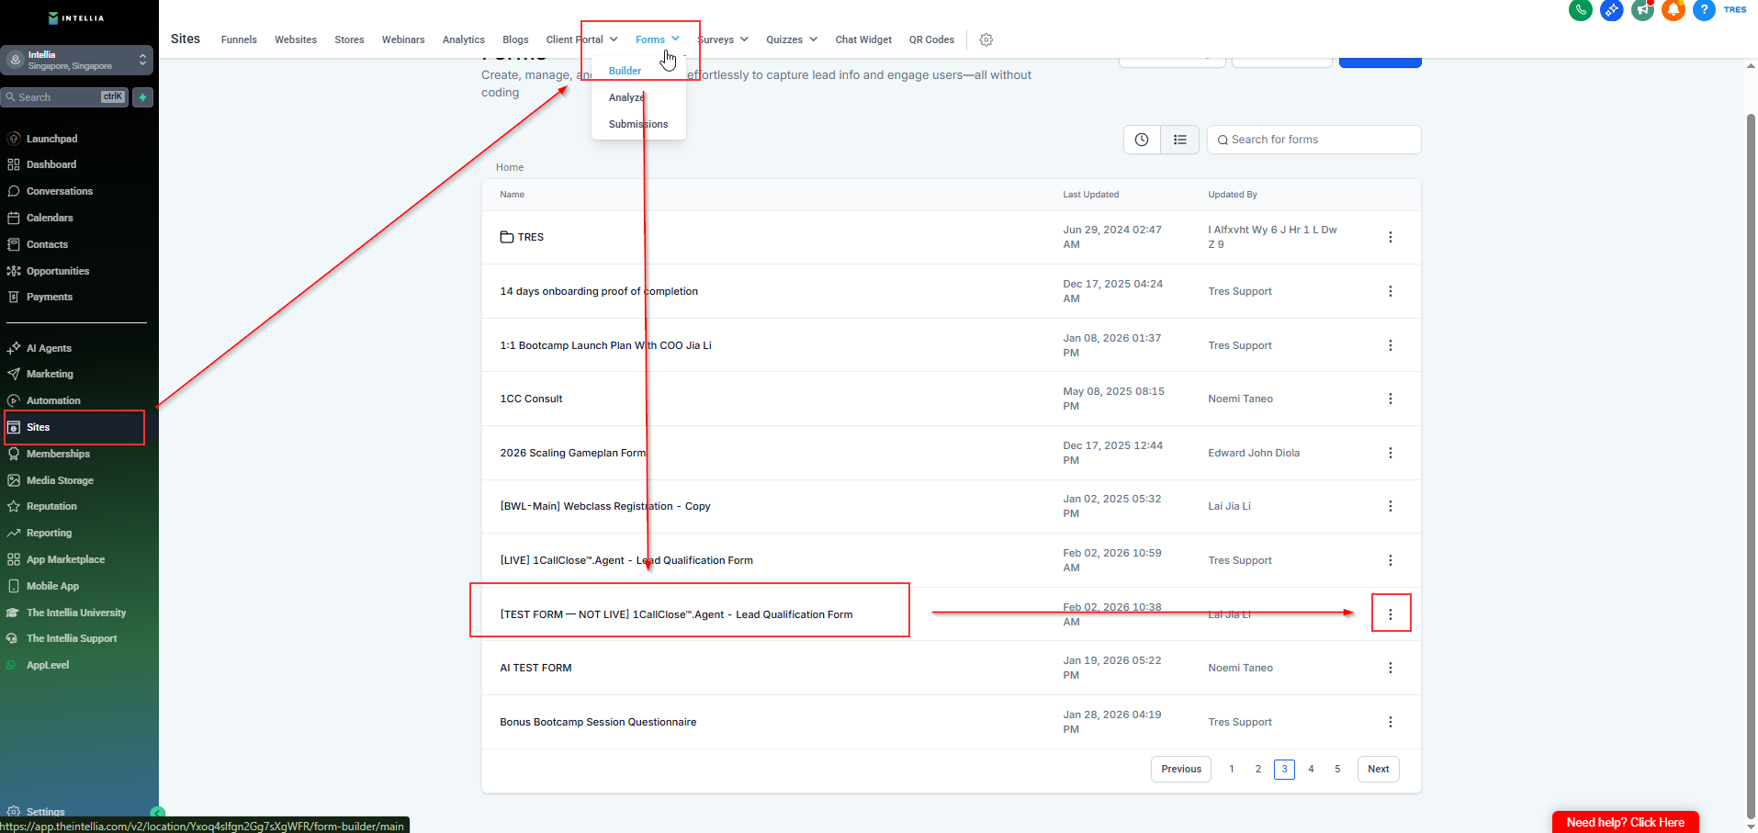The width and height of the screenshot is (1758, 833).
Task: Open options menu for TRES folder row
Action: click(1391, 237)
